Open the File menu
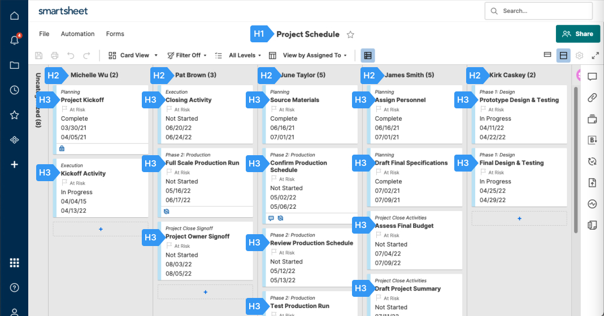The width and height of the screenshot is (604, 316). coord(44,34)
